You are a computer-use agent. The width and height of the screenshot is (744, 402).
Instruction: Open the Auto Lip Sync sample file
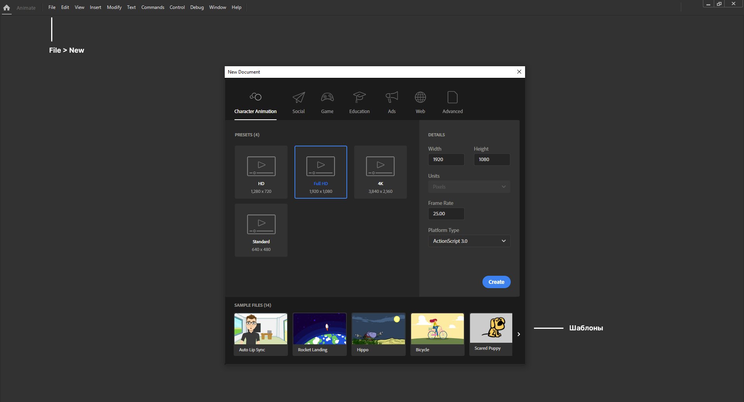tap(261, 334)
